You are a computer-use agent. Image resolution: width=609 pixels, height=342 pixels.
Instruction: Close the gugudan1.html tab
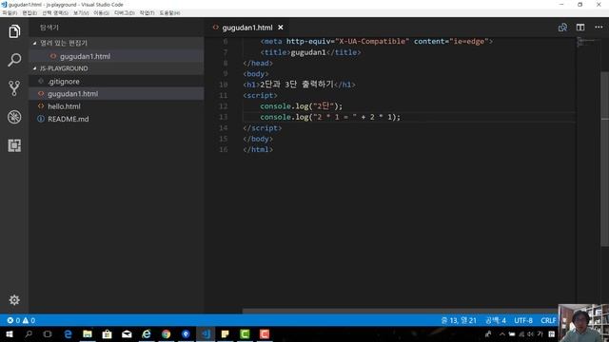281,28
